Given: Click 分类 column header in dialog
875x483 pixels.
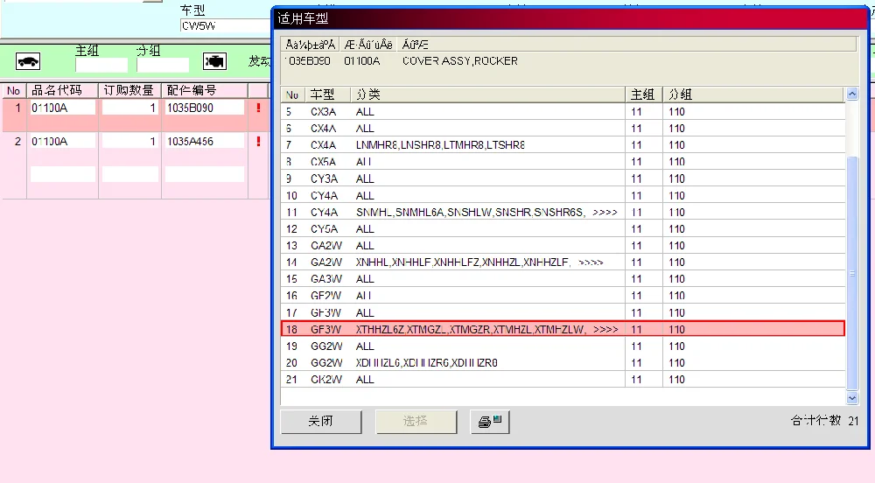Looking at the screenshot, I should tap(487, 94).
